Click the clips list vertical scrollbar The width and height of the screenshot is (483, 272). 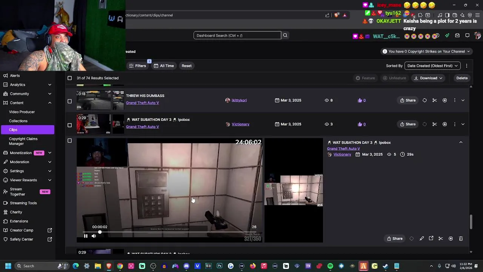(471, 222)
